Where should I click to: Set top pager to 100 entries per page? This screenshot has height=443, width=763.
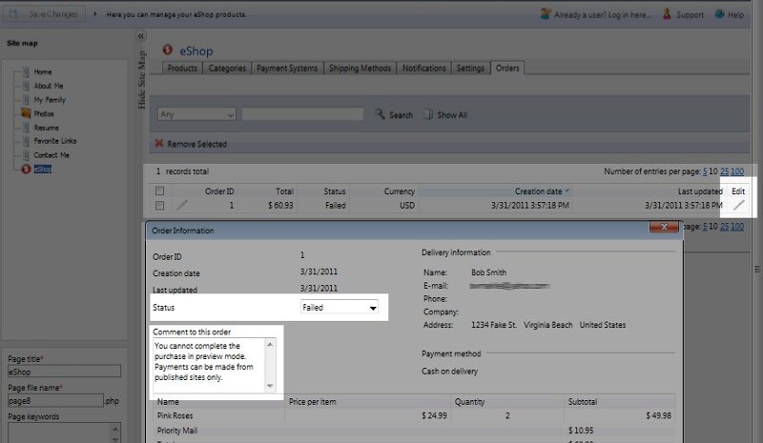click(x=737, y=171)
